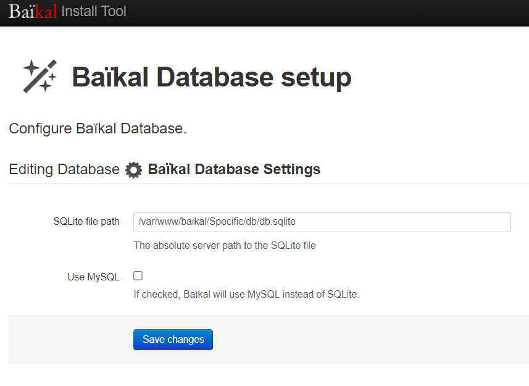Image resolution: width=529 pixels, height=386 pixels.
Task: Place cursor at end of db.sqlite path
Action: (x=296, y=222)
